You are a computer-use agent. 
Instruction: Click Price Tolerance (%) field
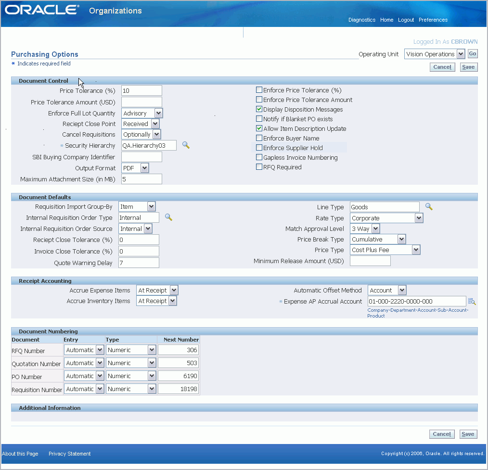(141, 90)
